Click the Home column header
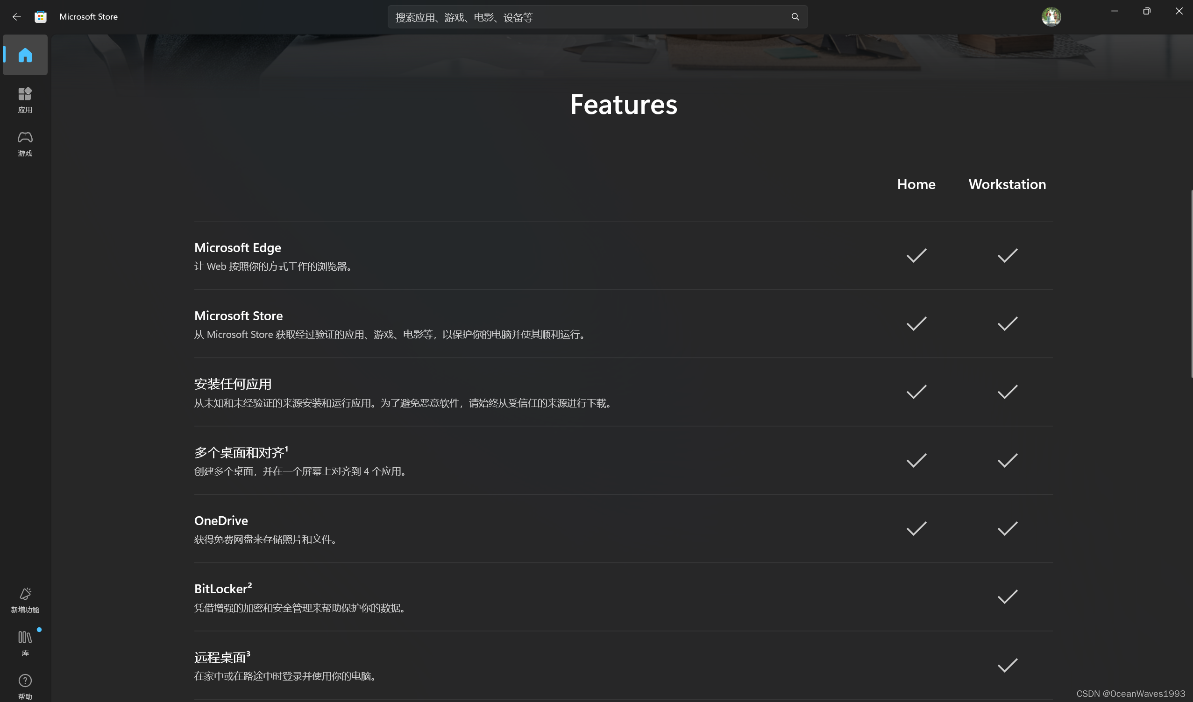Screen dimensions: 1193x702 click(x=916, y=184)
